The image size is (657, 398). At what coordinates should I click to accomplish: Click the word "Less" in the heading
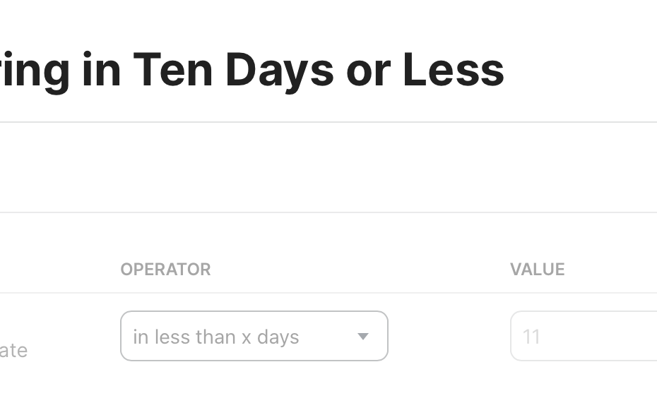[x=454, y=69]
